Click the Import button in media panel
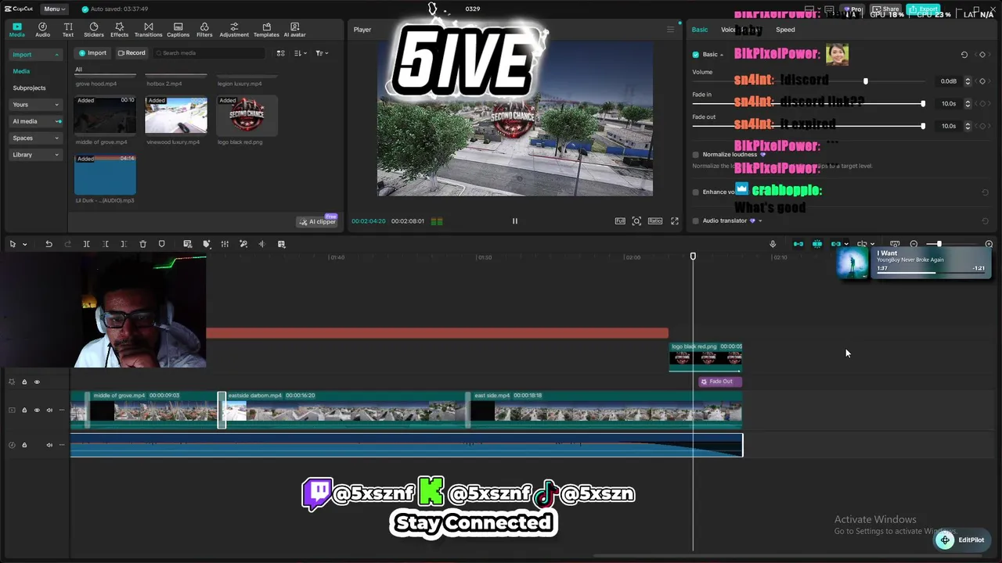This screenshot has height=563, width=1002. click(92, 53)
